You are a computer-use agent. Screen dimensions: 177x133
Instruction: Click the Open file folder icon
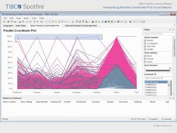(4, 22)
